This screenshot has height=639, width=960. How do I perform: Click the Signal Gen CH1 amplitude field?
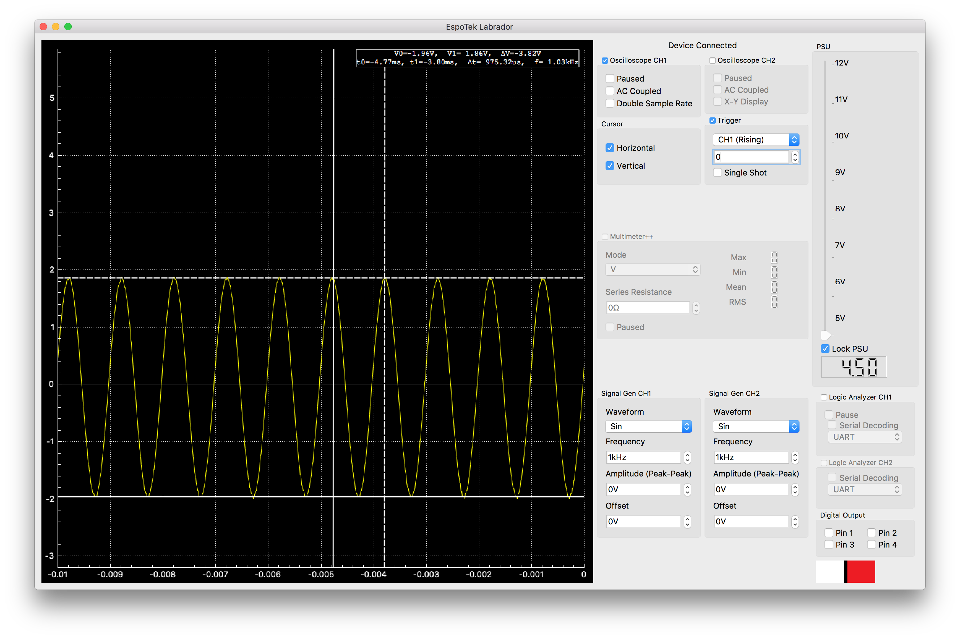click(x=644, y=489)
